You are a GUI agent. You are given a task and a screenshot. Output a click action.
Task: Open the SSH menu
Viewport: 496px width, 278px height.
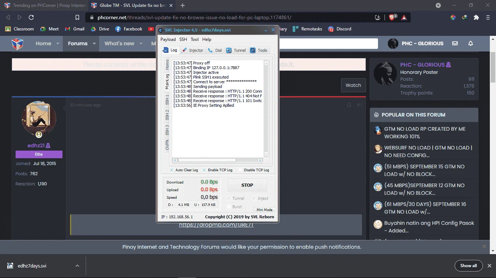(x=183, y=39)
